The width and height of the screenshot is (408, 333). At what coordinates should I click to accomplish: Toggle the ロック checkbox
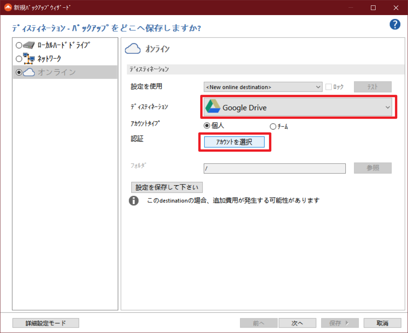329,87
